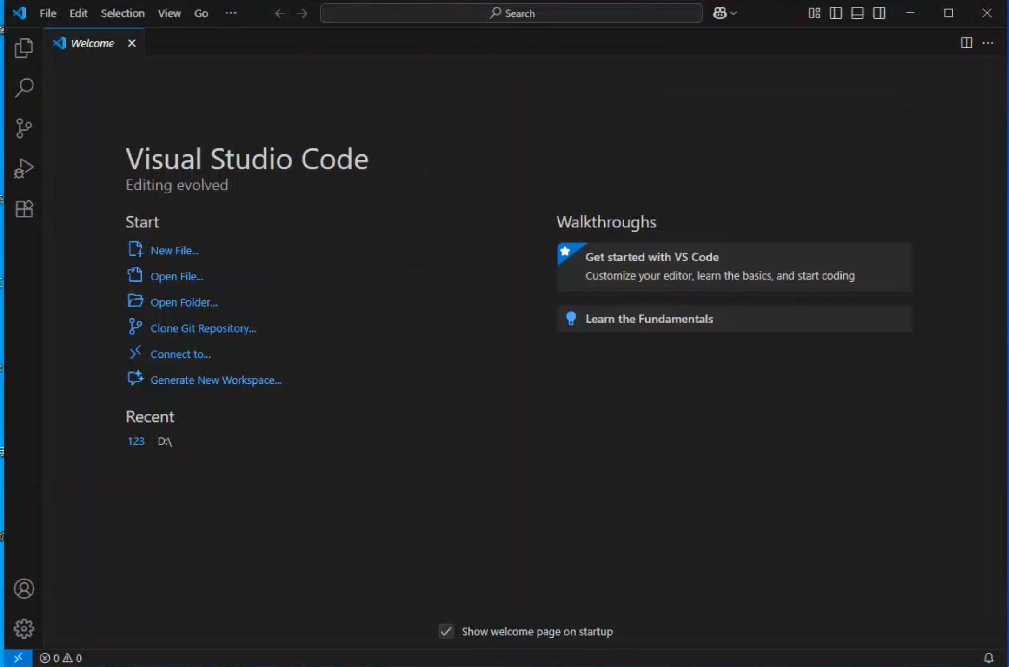Open Customize Layout icon
The height and width of the screenshot is (667, 1009).
(814, 13)
